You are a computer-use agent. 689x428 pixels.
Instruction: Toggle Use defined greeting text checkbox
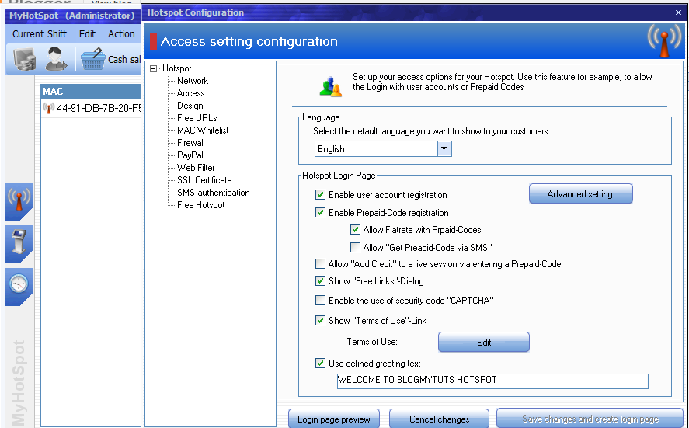[320, 363]
